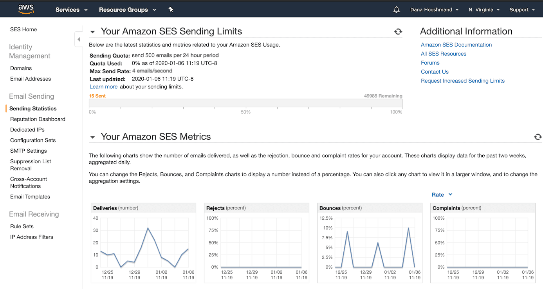Open the pin shortcuts icon in navbar
The image size is (543, 289).
pos(171,9)
